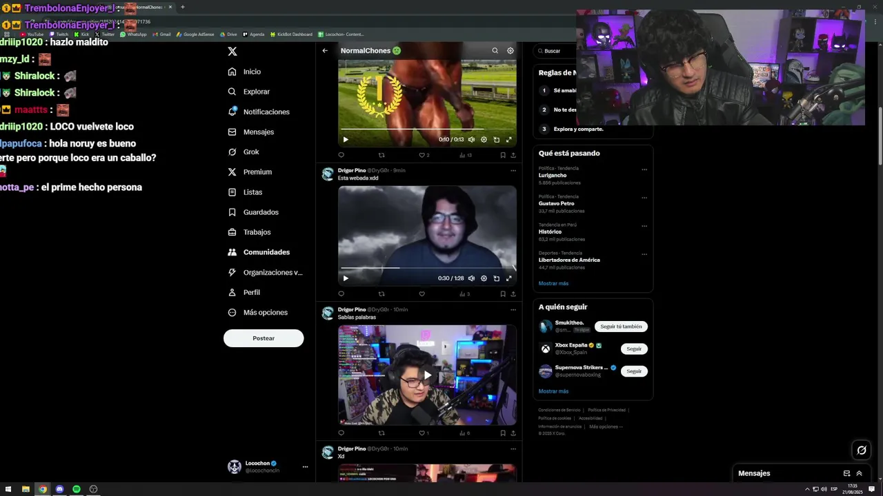Compose new message in Mensajes drawer
The image size is (883, 496).
tap(846, 473)
